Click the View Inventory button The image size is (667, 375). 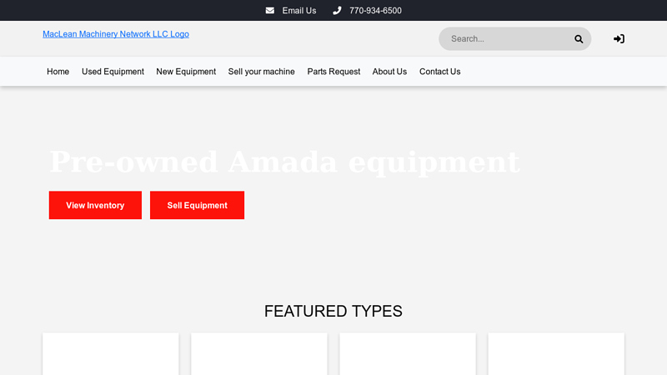(95, 205)
